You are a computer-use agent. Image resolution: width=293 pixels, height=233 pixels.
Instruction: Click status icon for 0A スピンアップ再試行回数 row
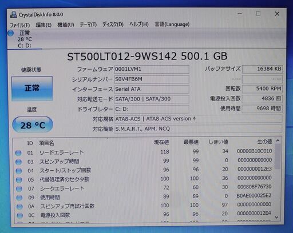tap(19, 206)
